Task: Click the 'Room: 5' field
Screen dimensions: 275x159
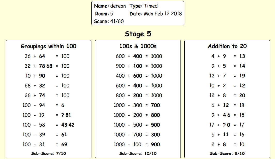Action: (104, 14)
